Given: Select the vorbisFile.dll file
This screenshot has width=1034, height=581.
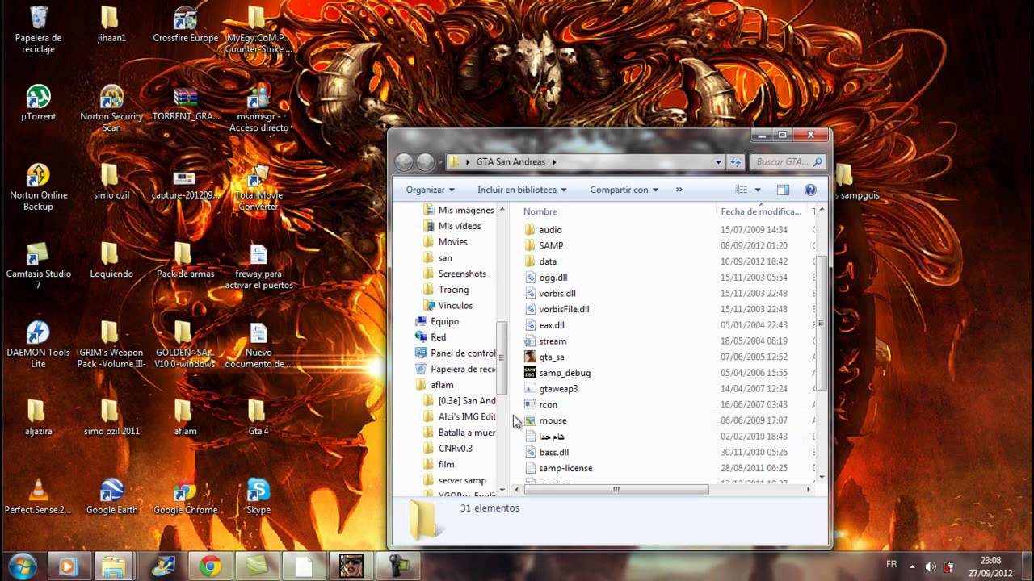Looking at the screenshot, I should [x=564, y=309].
